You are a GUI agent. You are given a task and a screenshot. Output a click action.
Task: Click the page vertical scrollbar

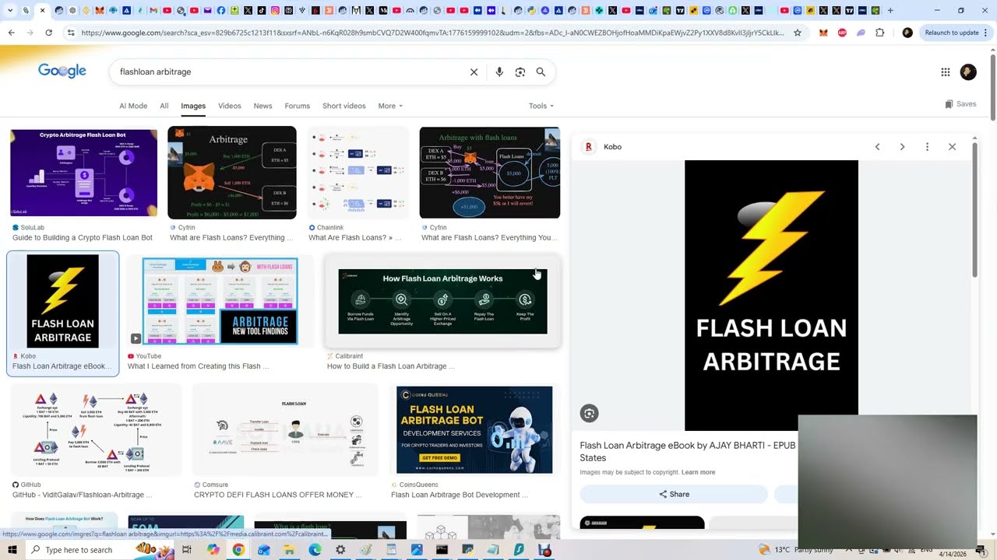tap(992, 86)
